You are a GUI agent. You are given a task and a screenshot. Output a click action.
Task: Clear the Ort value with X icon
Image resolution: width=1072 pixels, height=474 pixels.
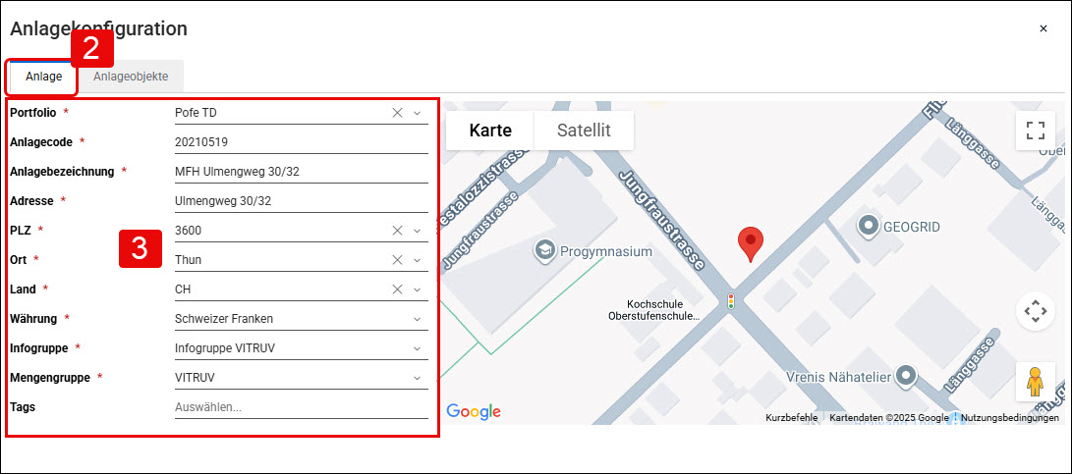pyautogui.click(x=397, y=260)
